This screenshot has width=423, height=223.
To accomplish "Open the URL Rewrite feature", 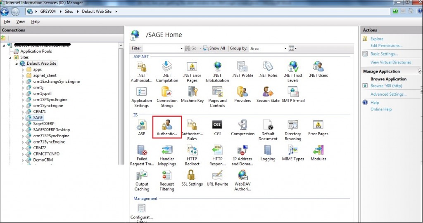I will coord(217,178).
